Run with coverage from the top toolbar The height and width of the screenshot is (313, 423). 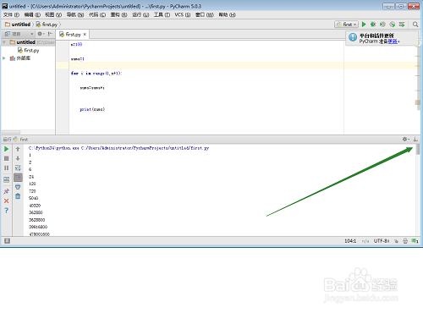click(382, 25)
